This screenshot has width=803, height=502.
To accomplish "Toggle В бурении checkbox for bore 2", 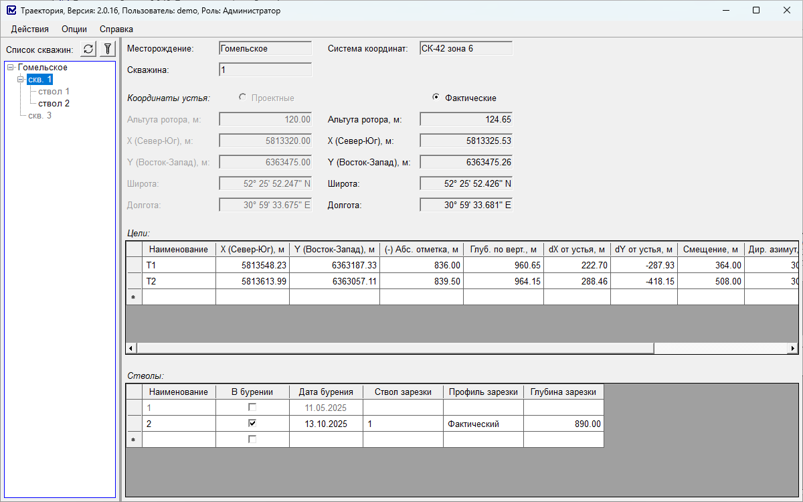I will coord(252,423).
